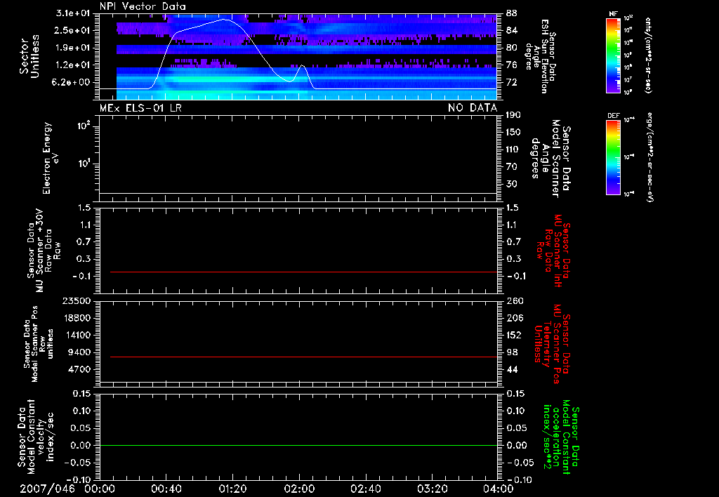Image resolution: width=719 pixels, height=497 pixels.
Task: Click the 'Model Scanner Angle degrees' axis title
Action: tap(550, 159)
